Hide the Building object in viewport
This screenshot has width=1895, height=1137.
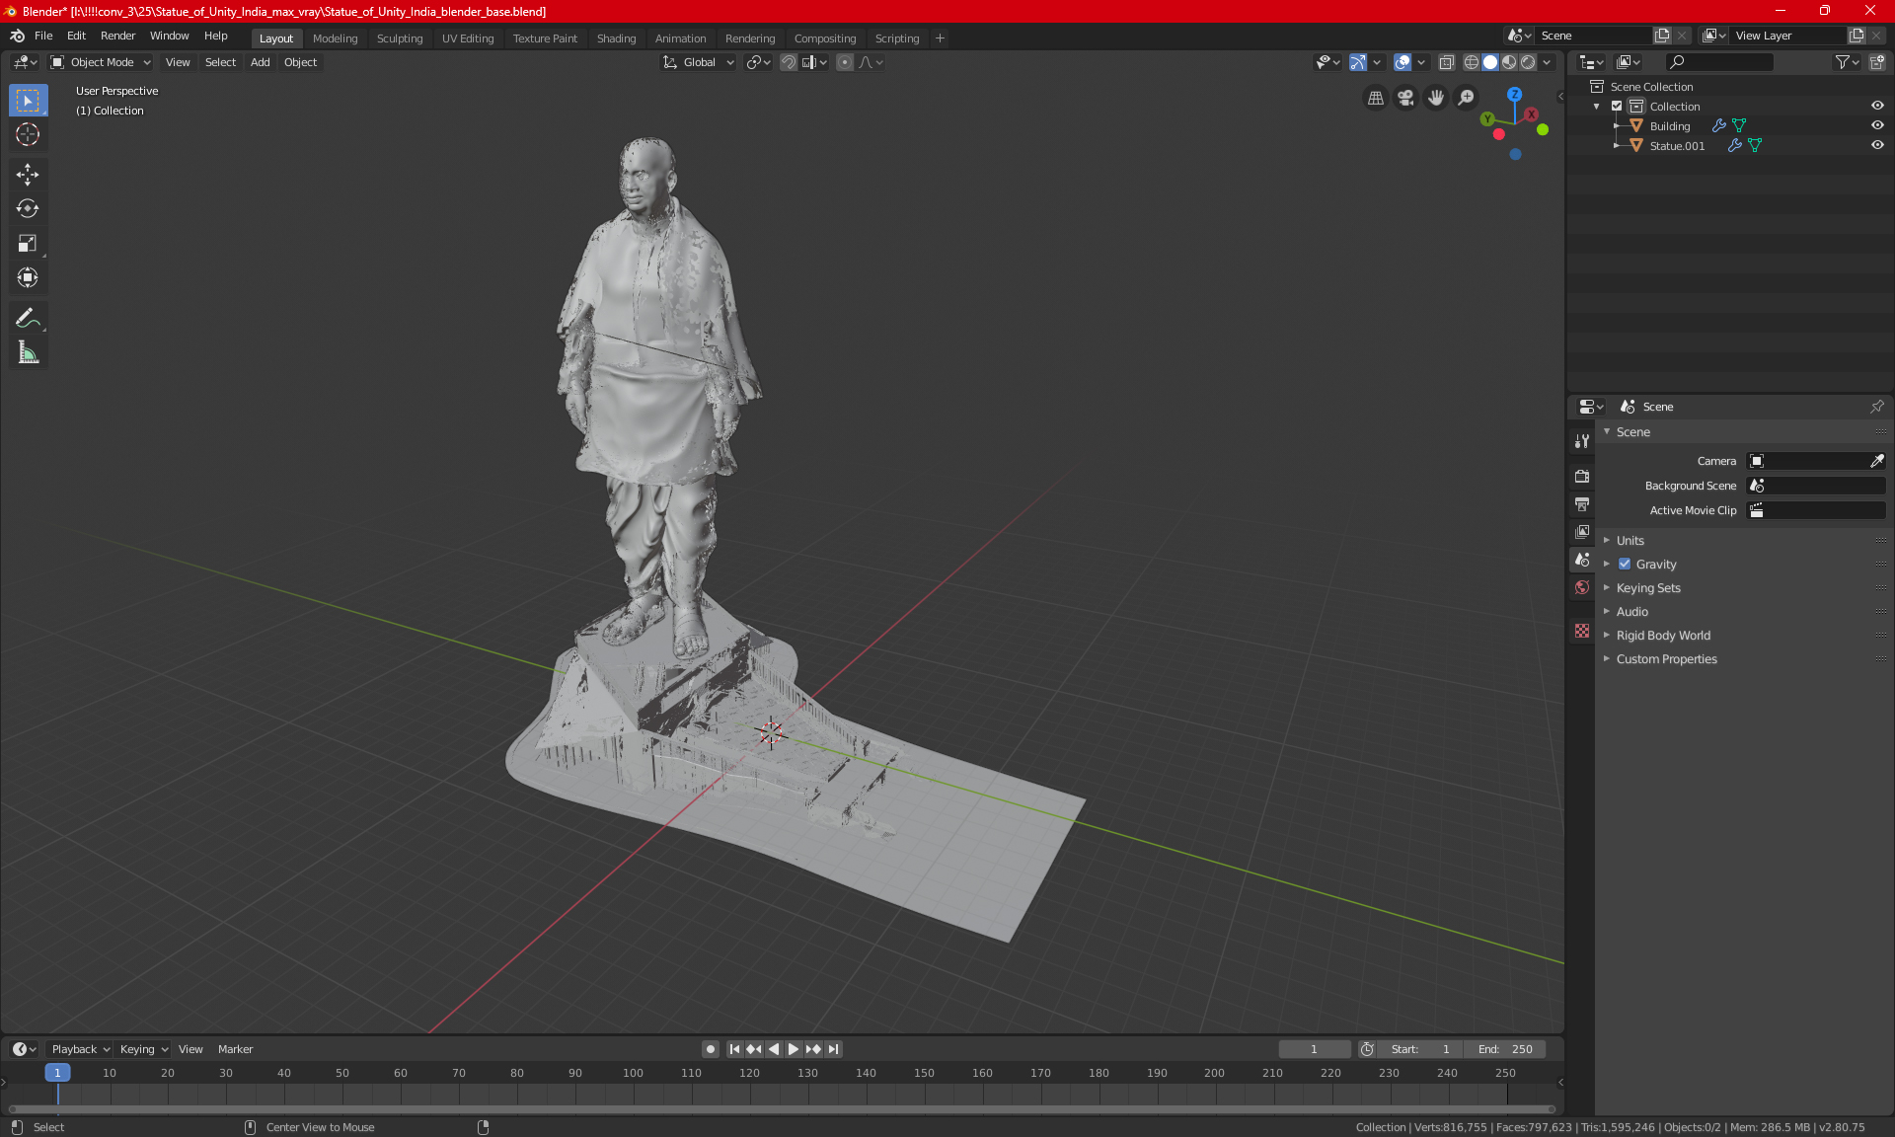click(x=1877, y=125)
